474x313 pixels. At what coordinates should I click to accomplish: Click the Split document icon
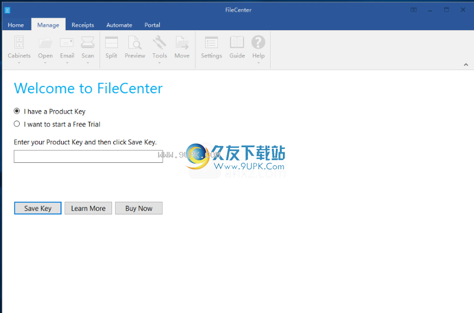point(112,42)
